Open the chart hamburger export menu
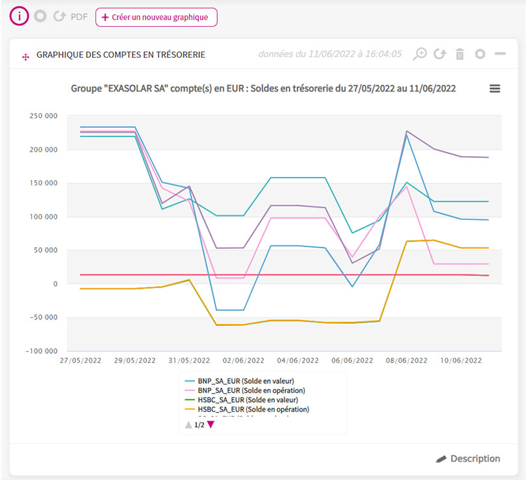 (x=495, y=88)
